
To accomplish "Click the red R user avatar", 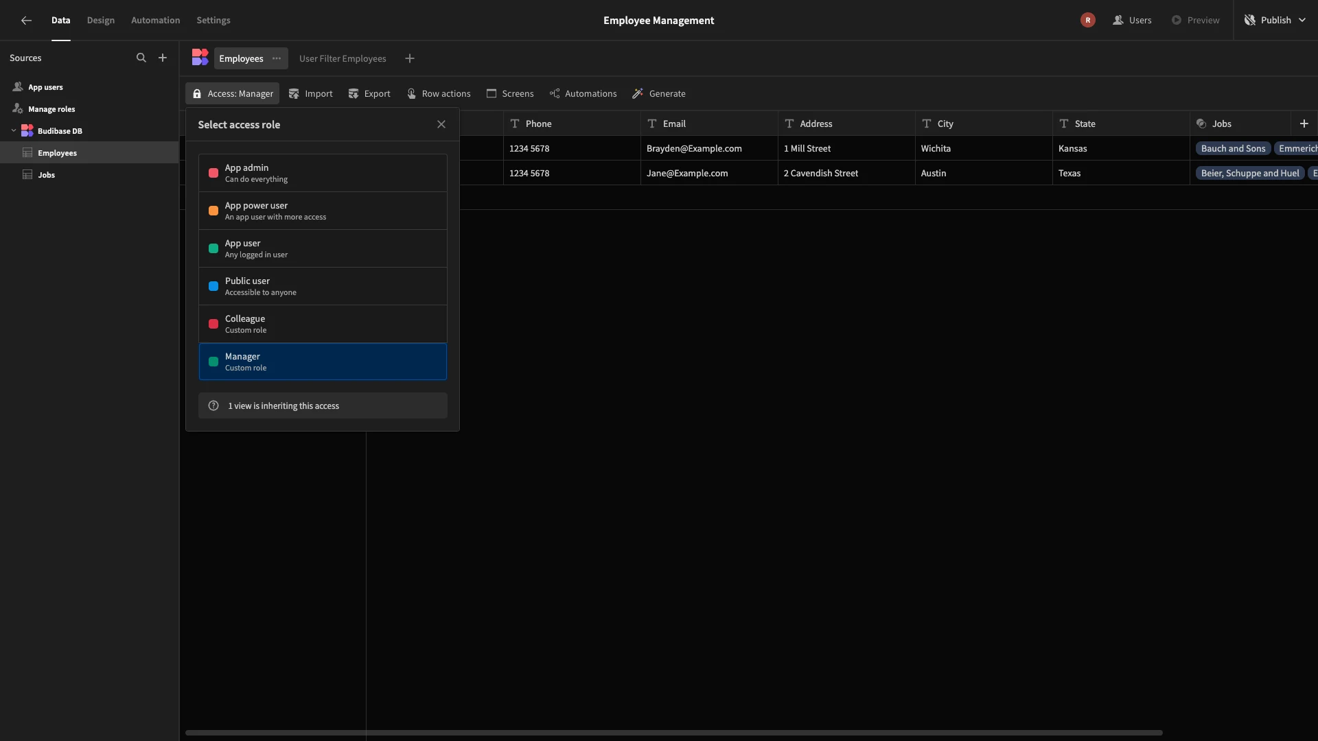I will pos(1087,20).
